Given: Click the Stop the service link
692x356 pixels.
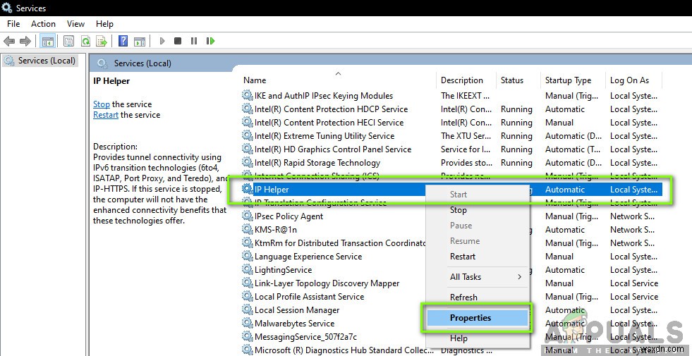Looking at the screenshot, I should pyautogui.click(x=101, y=104).
